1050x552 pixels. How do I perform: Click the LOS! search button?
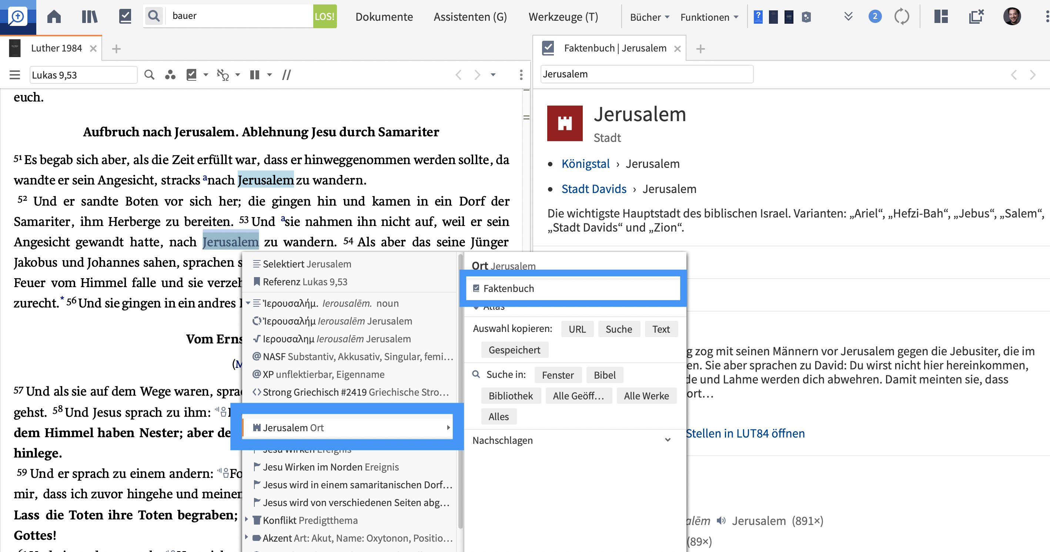tap(325, 16)
